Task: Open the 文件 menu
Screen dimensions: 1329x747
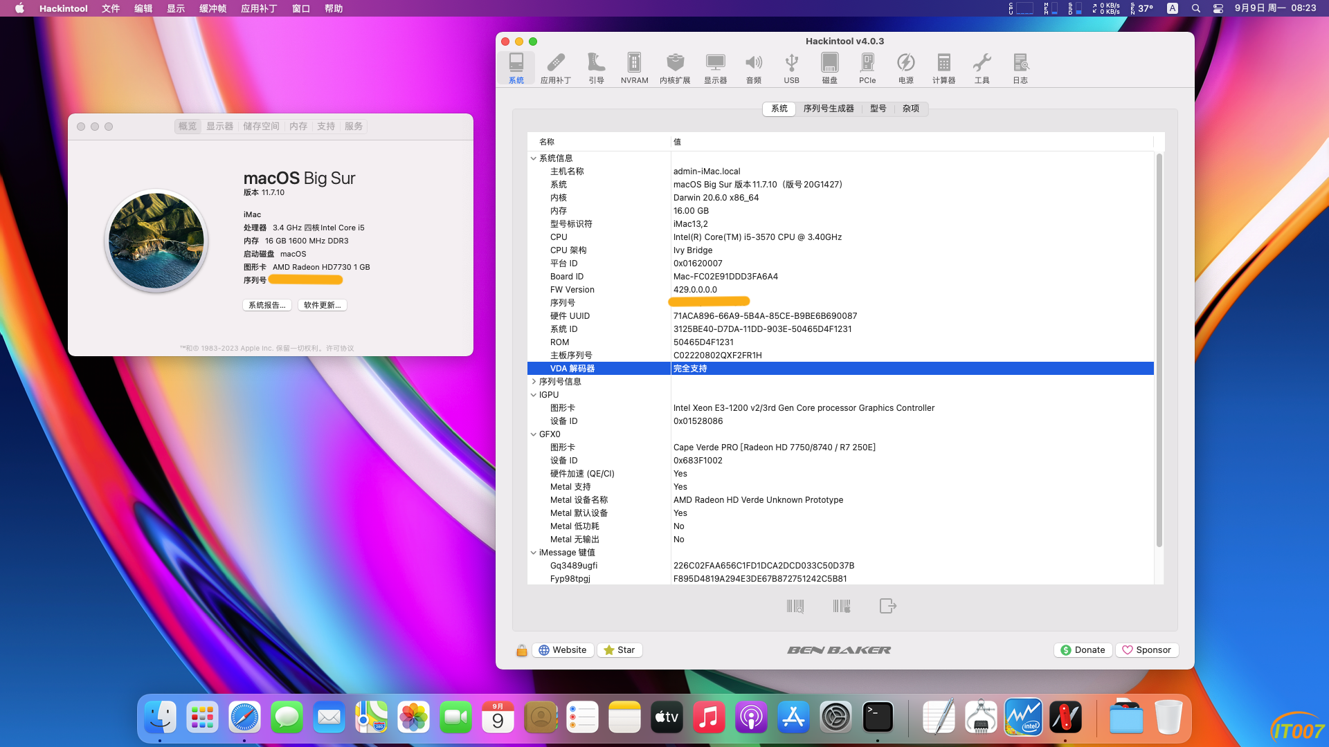Action: click(x=111, y=8)
